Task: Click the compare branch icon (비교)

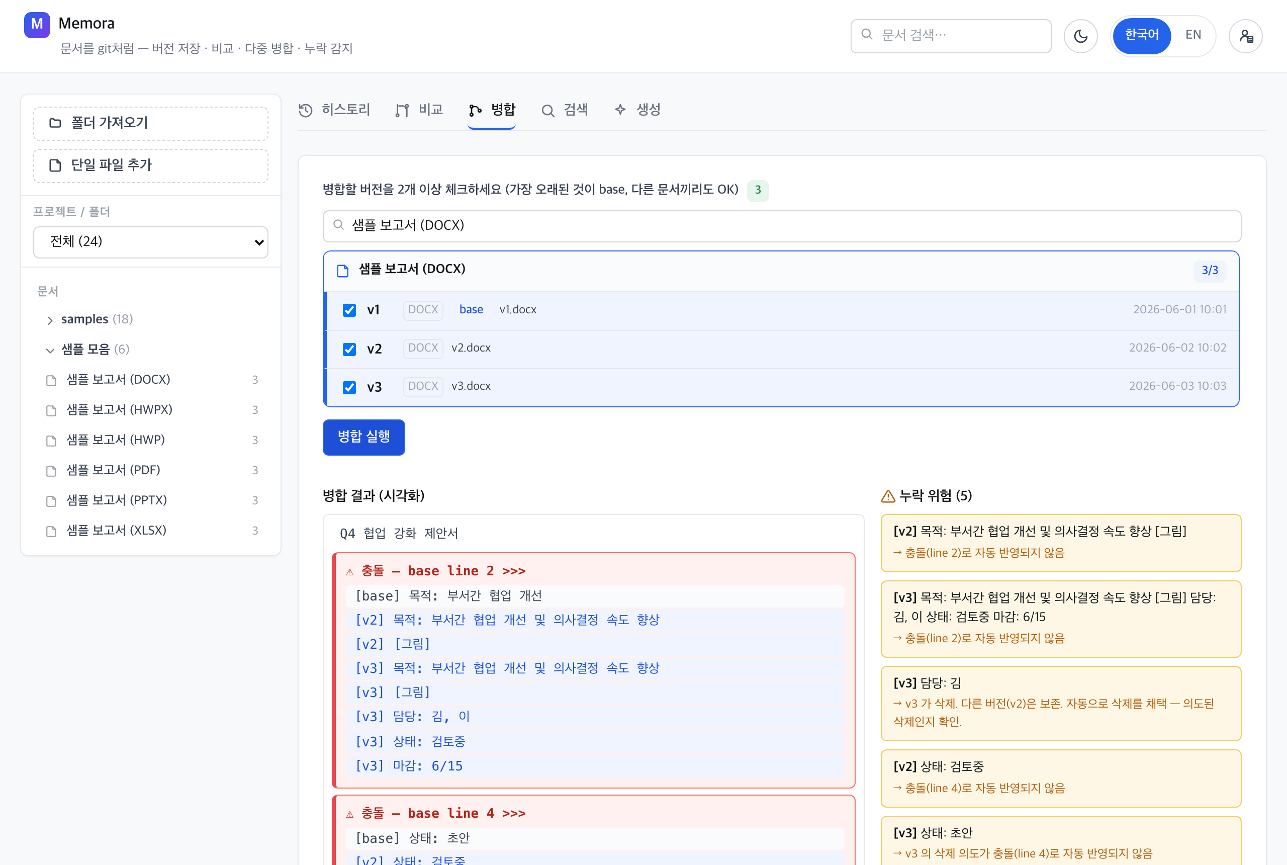Action: click(x=402, y=110)
